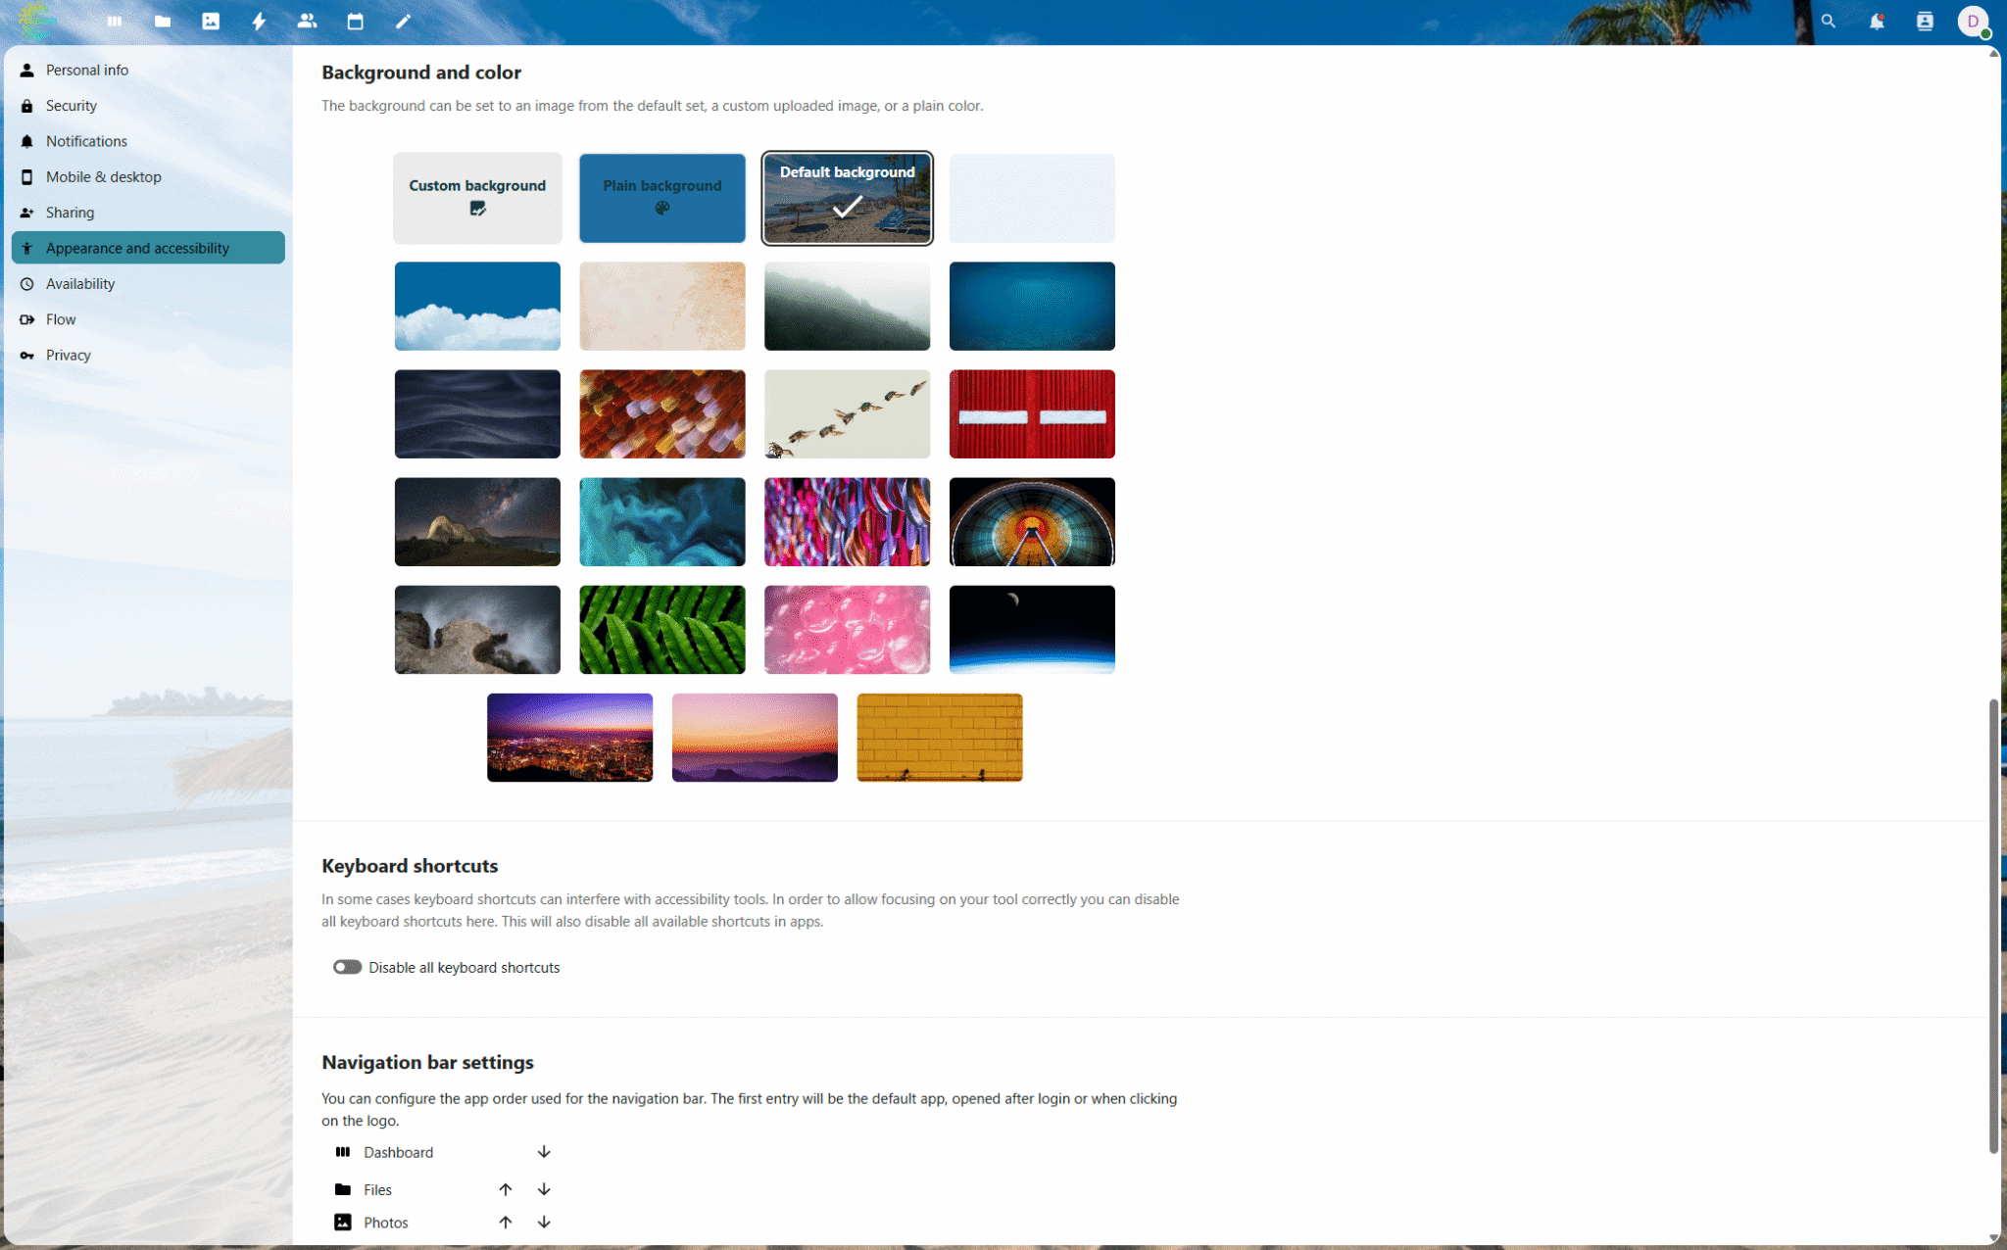
Task: Move Dashboard down in app order
Action: tap(544, 1152)
